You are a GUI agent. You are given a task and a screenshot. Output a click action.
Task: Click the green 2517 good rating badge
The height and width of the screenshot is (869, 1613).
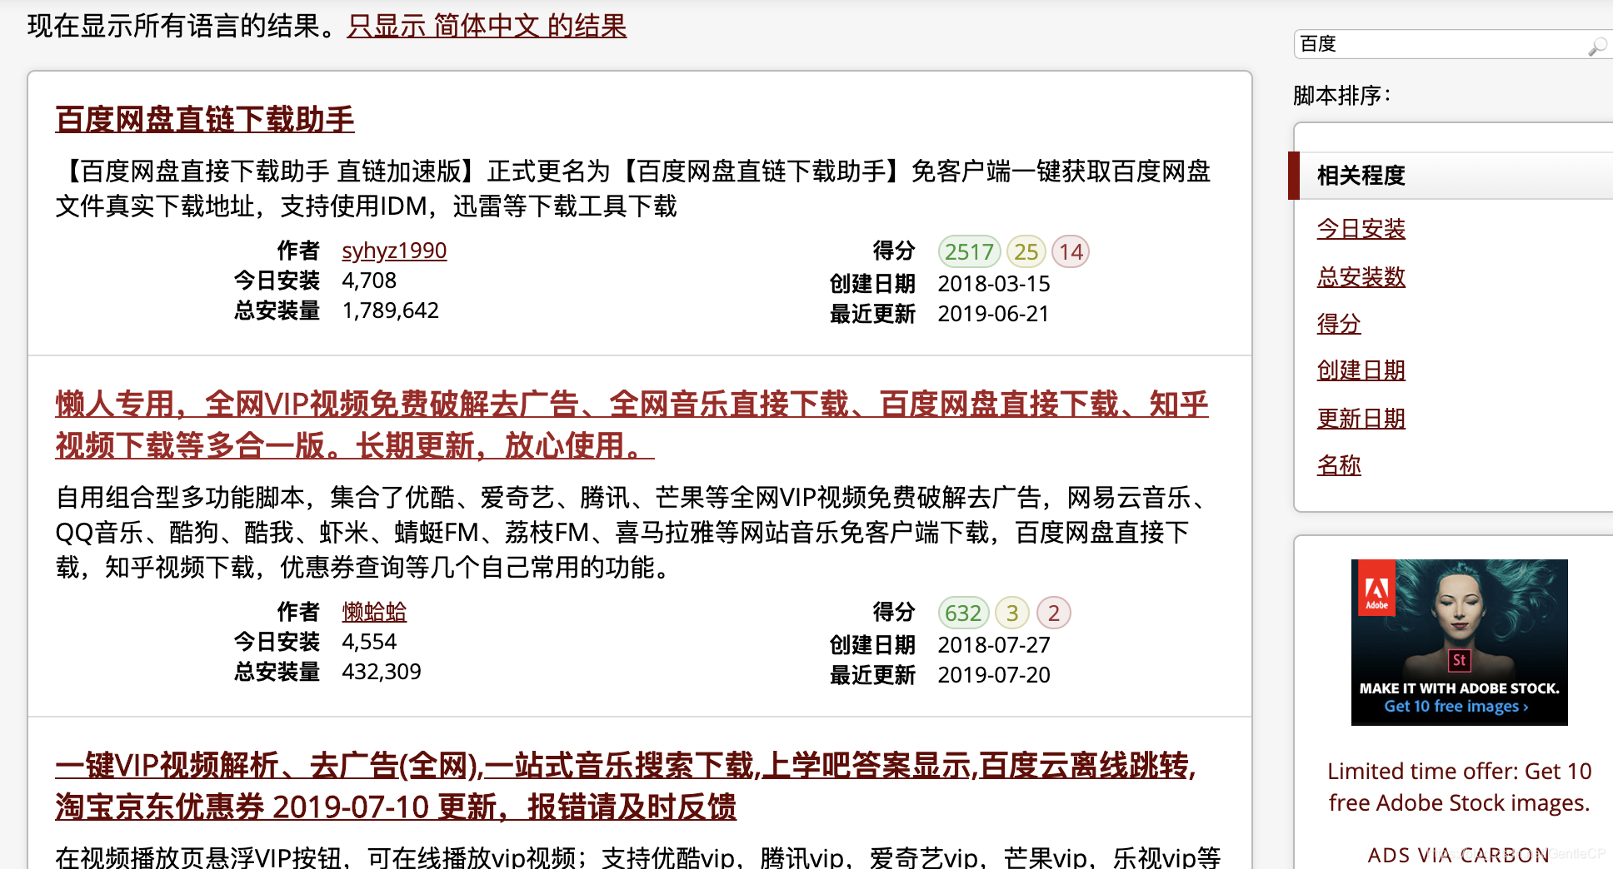[969, 251]
